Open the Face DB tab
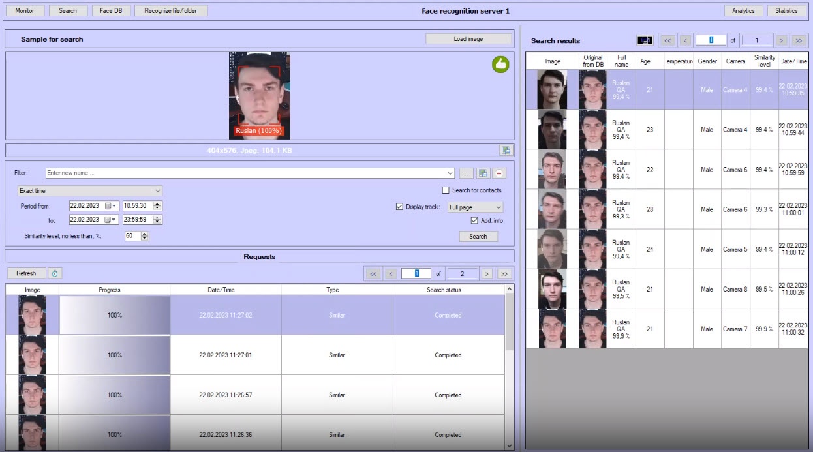This screenshot has height=452, width=813. [111, 11]
